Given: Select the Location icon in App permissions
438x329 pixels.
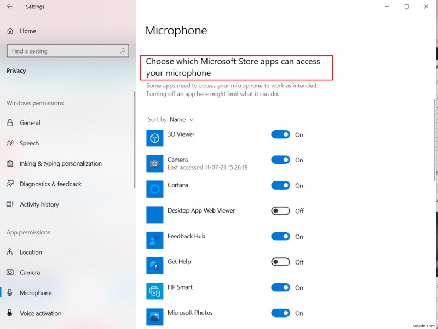Looking at the screenshot, I should pos(9,252).
